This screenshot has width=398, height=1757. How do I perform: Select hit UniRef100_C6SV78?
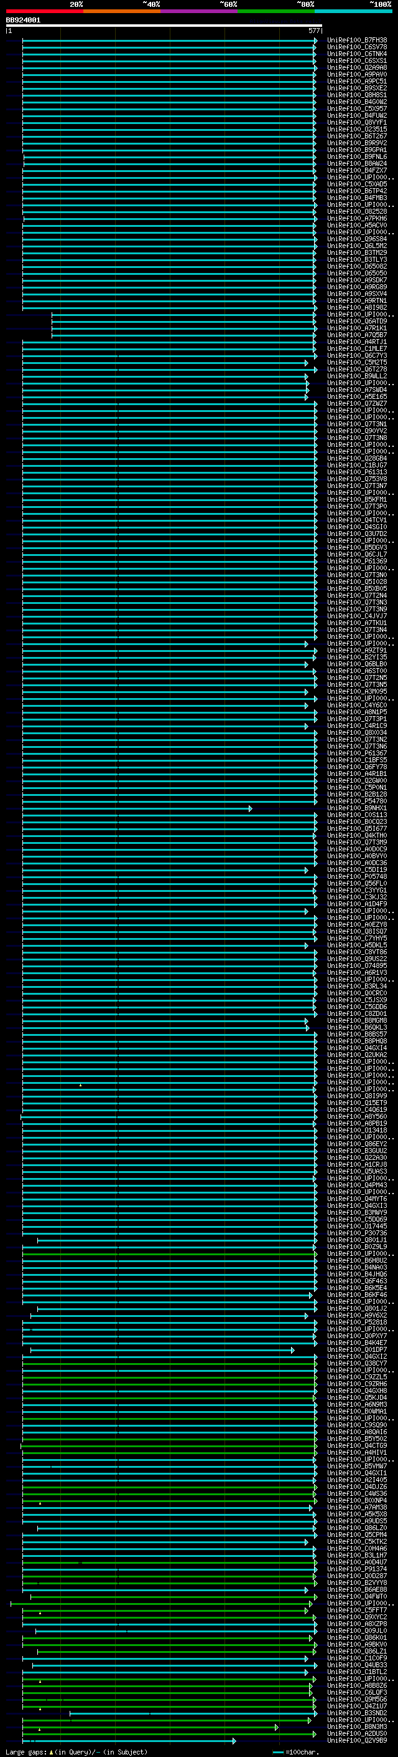pos(357,47)
